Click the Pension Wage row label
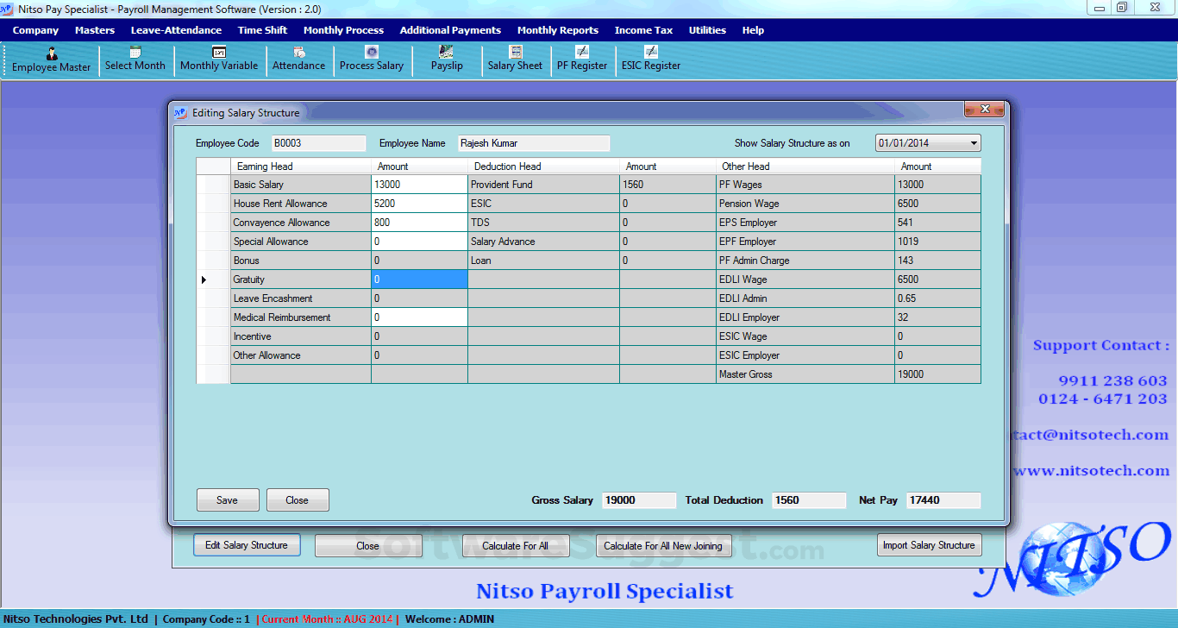This screenshot has width=1178, height=628. pyautogui.click(x=805, y=204)
